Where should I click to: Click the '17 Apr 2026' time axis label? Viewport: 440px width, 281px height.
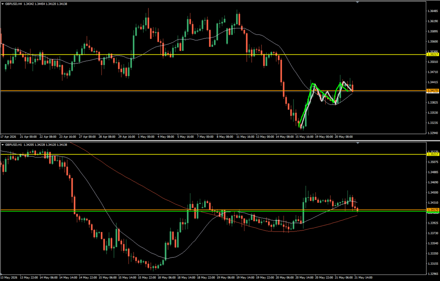[9, 136]
